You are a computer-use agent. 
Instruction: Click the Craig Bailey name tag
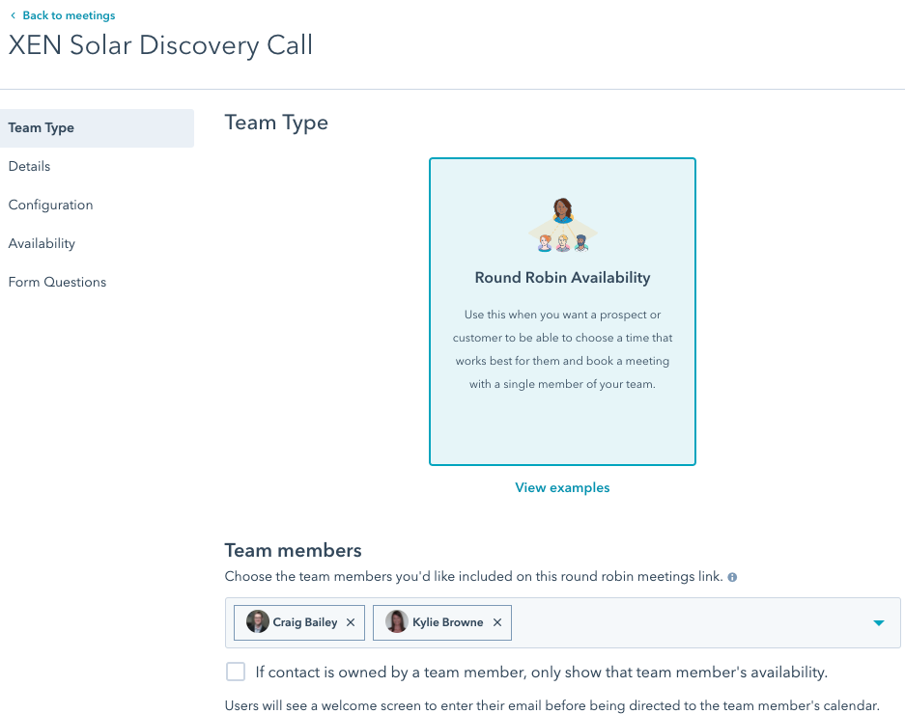pos(305,623)
